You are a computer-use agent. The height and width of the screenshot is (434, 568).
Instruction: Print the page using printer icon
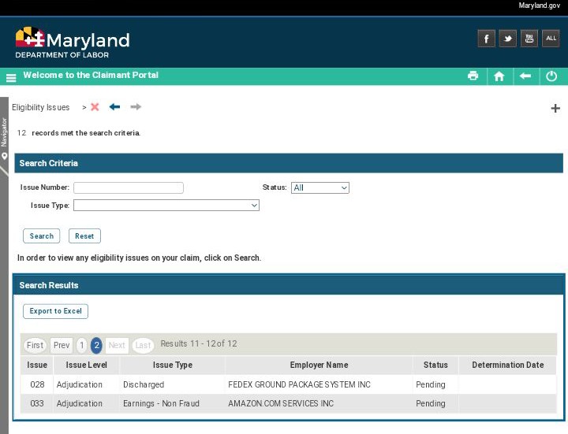coord(473,76)
